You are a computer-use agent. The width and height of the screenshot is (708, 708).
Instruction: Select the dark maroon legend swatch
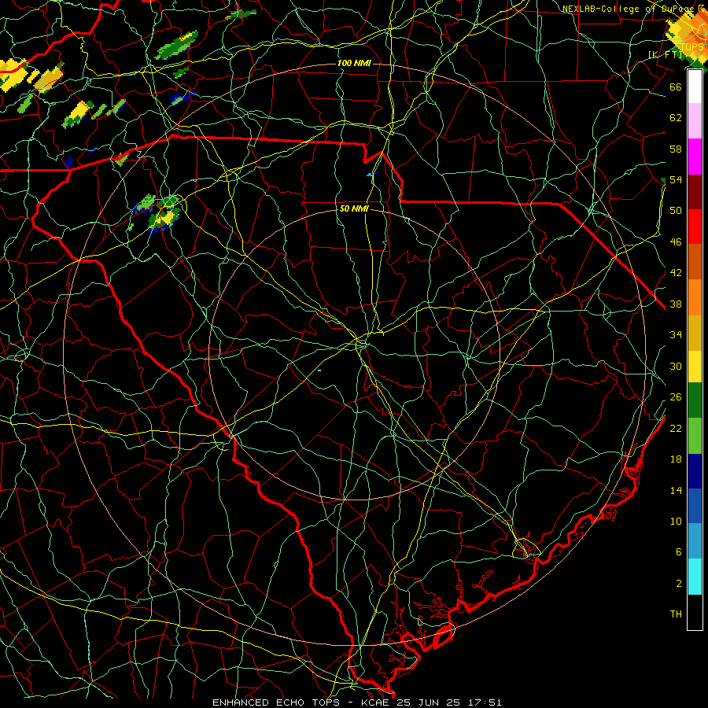point(695,192)
